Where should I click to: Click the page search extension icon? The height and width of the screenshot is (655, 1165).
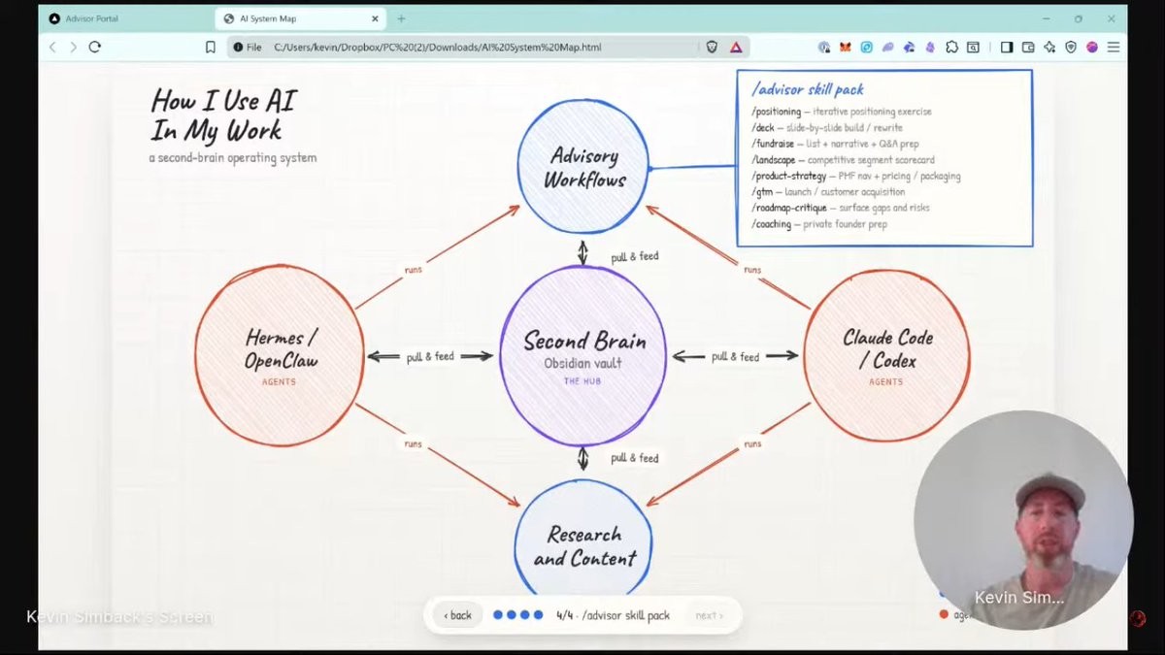click(x=973, y=47)
